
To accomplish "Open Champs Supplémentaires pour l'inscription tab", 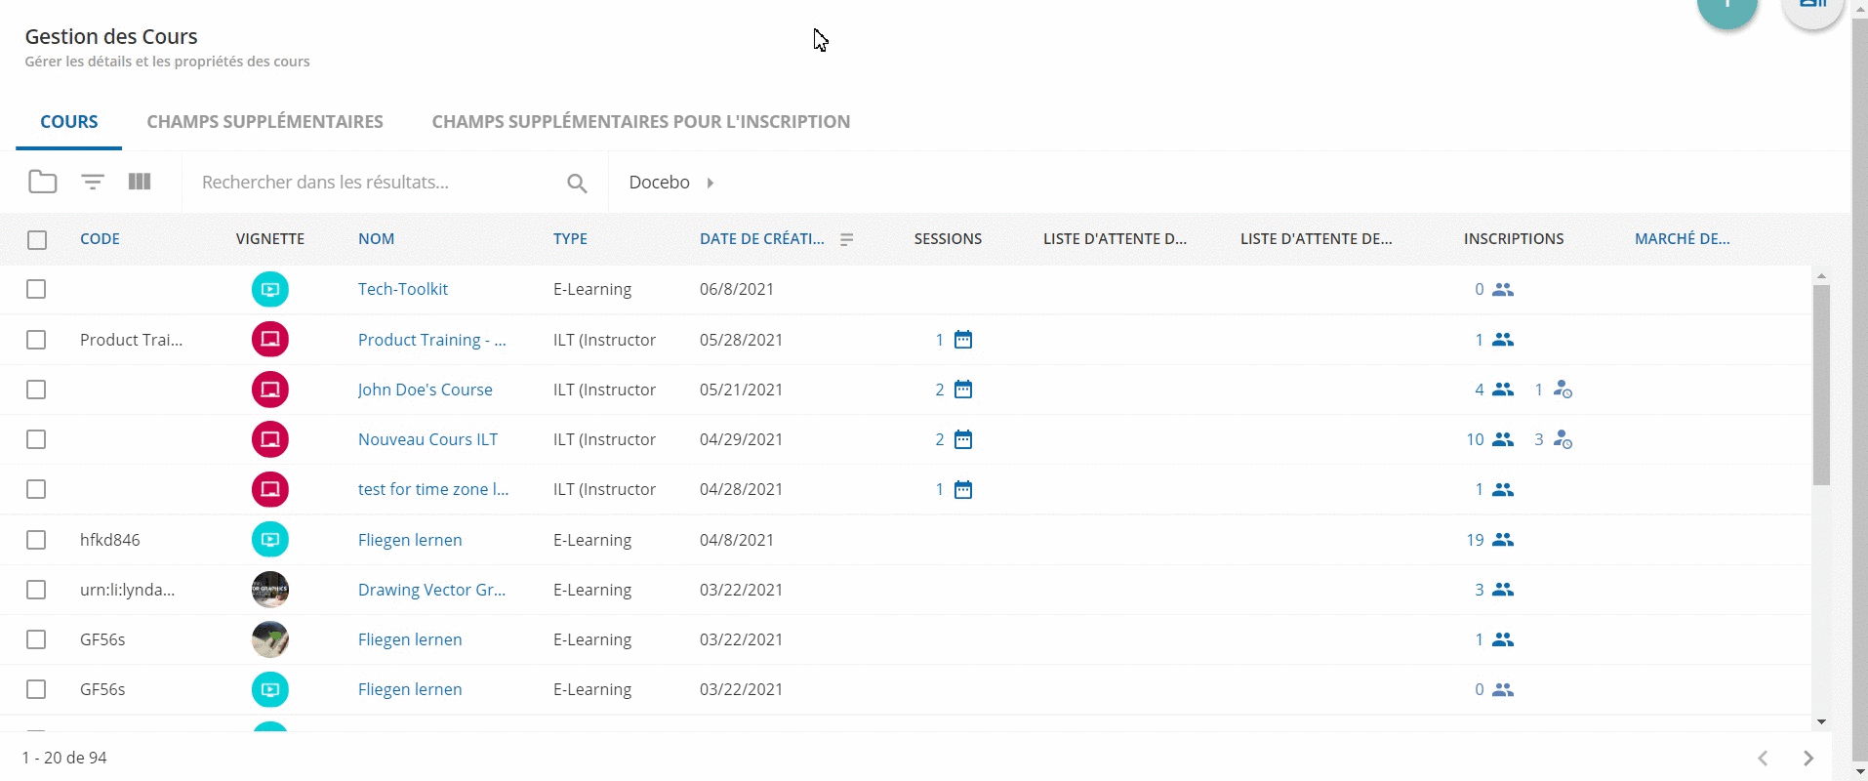I will (x=640, y=122).
